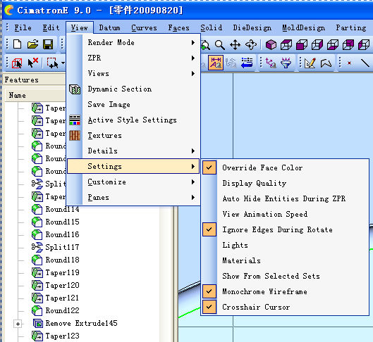The height and width of the screenshot is (342, 373).
Task: Open the Solid menu
Action: tap(212, 27)
